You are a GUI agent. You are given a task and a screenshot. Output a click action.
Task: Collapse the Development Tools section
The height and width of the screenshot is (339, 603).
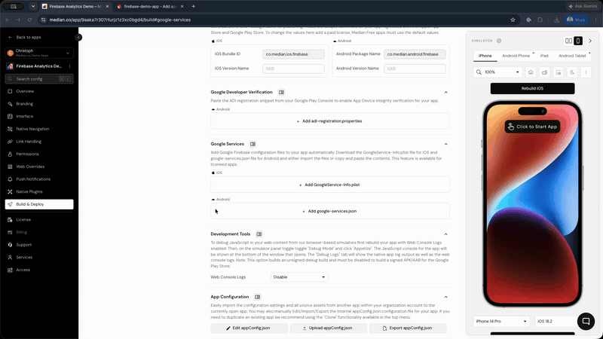445,234
